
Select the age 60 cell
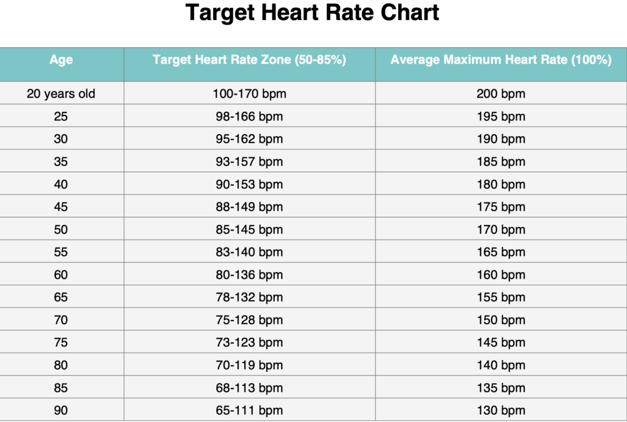61,275
